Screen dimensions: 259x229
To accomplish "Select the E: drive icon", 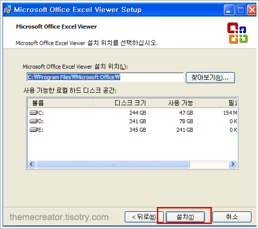I will pyautogui.click(x=34, y=130).
